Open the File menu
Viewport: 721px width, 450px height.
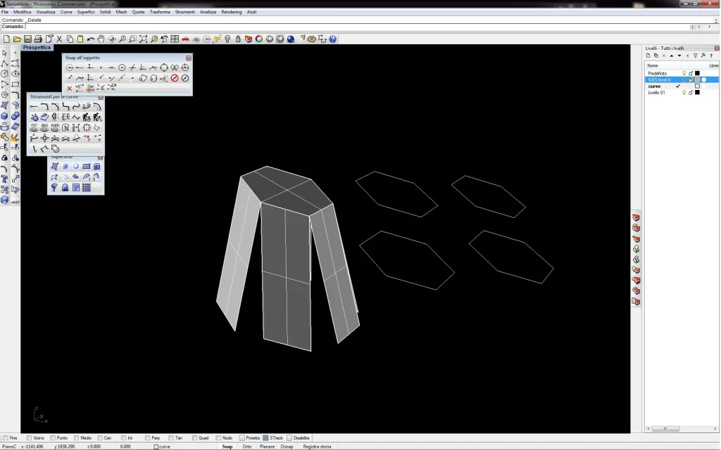pos(5,12)
